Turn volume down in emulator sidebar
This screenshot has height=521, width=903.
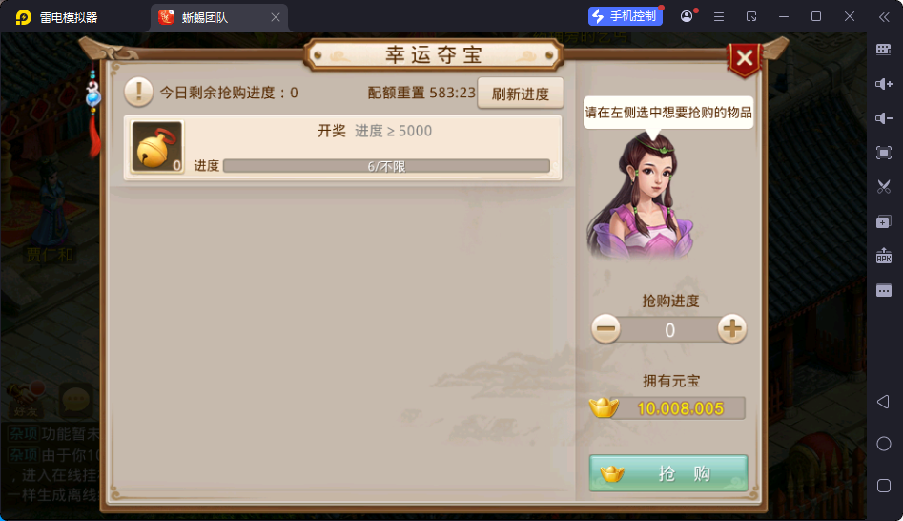click(x=883, y=118)
